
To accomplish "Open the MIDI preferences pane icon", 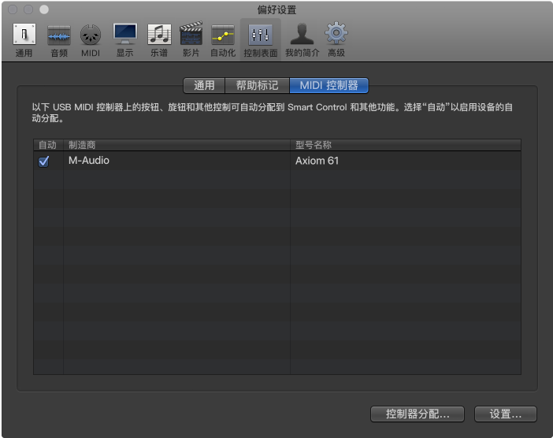I will (x=91, y=39).
